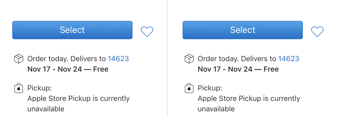Viewport: 349px width, 138px height.
Task: Click the left column's delivery box icon
Action: (x=19, y=59)
